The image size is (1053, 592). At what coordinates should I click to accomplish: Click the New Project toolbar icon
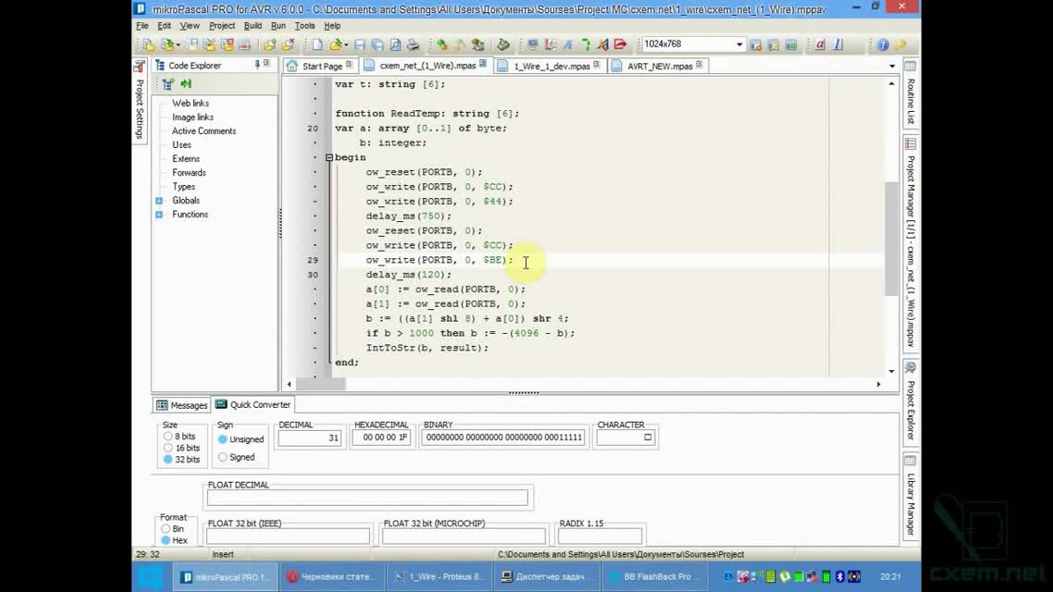pos(148,44)
